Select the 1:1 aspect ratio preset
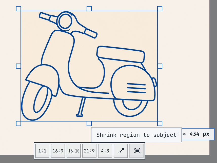Image resolution: width=217 pixels, height=163 pixels. [x=42, y=151]
